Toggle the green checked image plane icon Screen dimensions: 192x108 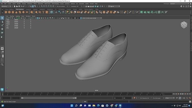click(x=18, y=18)
